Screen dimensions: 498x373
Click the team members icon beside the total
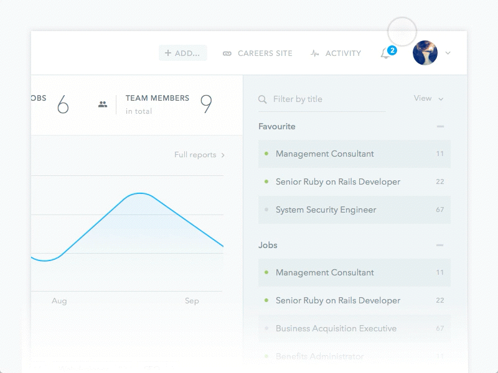(x=101, y=102)
